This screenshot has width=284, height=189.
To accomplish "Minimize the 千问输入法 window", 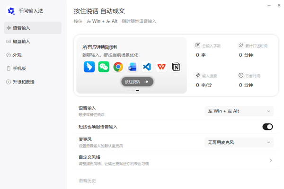I will (x=269, y=5).
